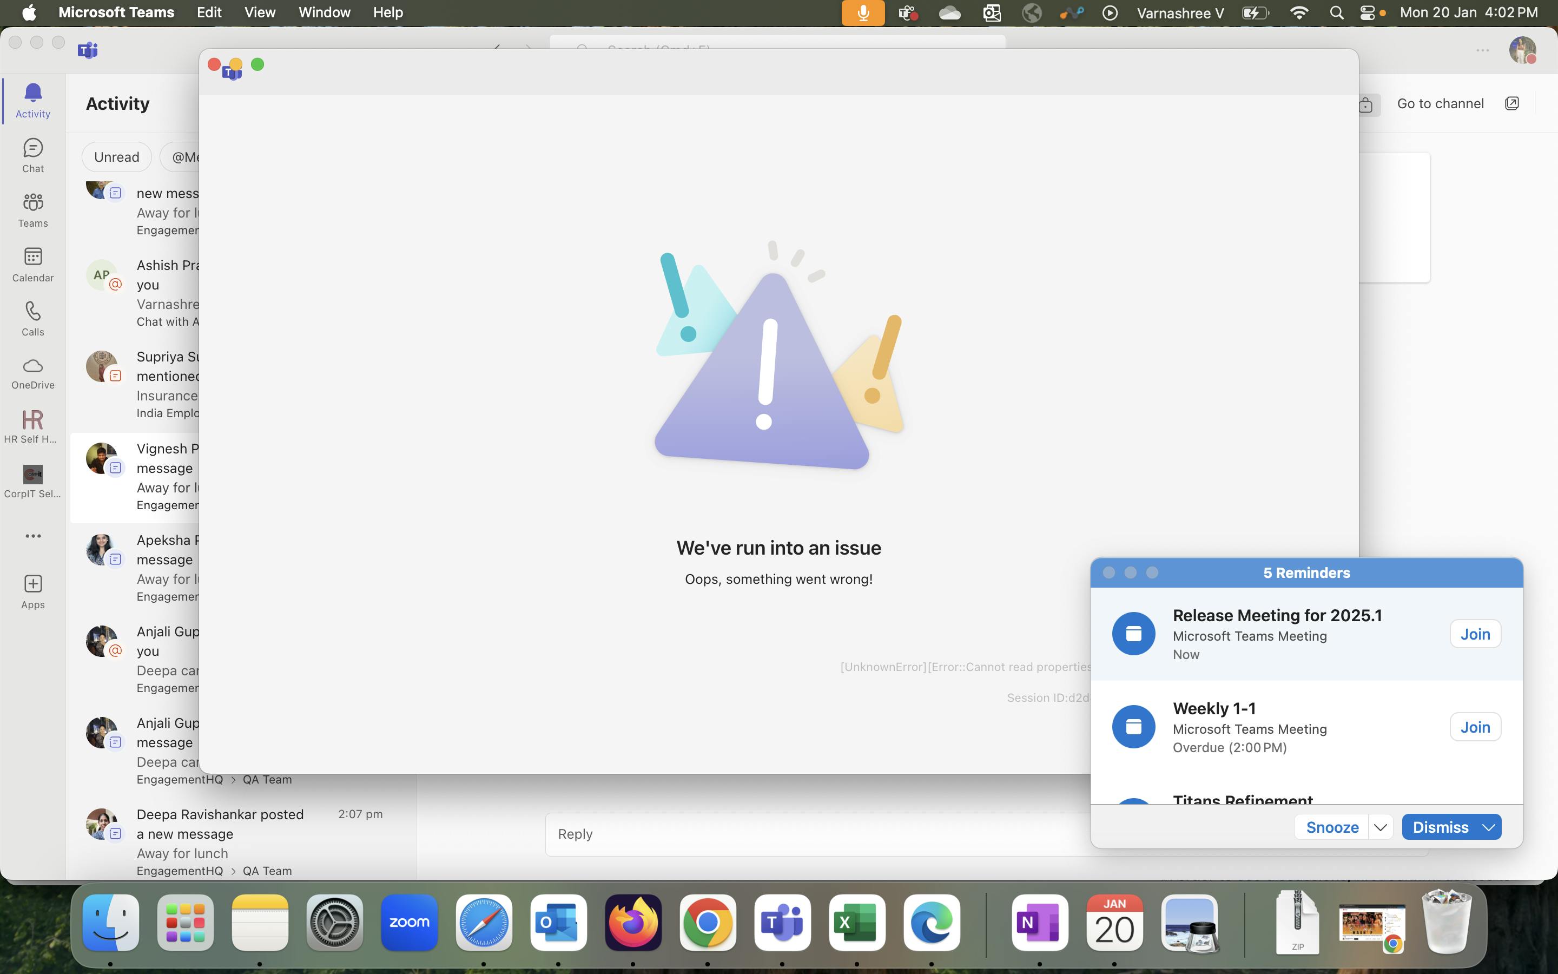
Task: Toggle the Unread filter in Activity
Action: (116, 157)
